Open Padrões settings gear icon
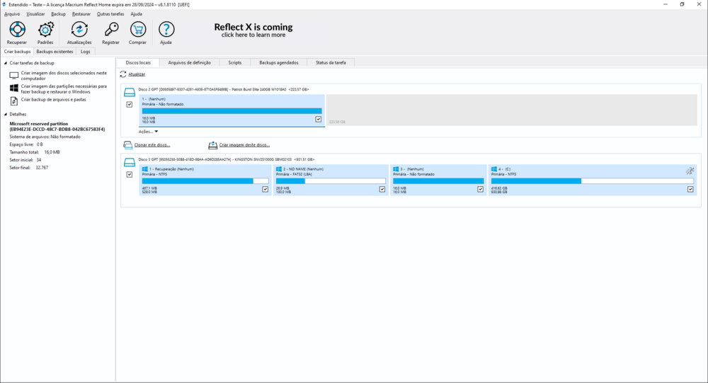708x383 pixels. click(45, 30)
